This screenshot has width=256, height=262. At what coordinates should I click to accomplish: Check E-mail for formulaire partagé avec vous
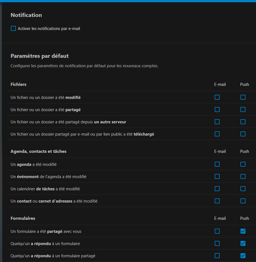(x=217, y=231)
